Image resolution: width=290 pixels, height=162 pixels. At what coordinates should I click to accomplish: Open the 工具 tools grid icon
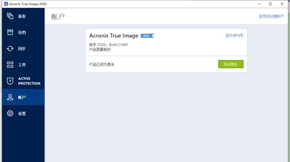point(10,65)
